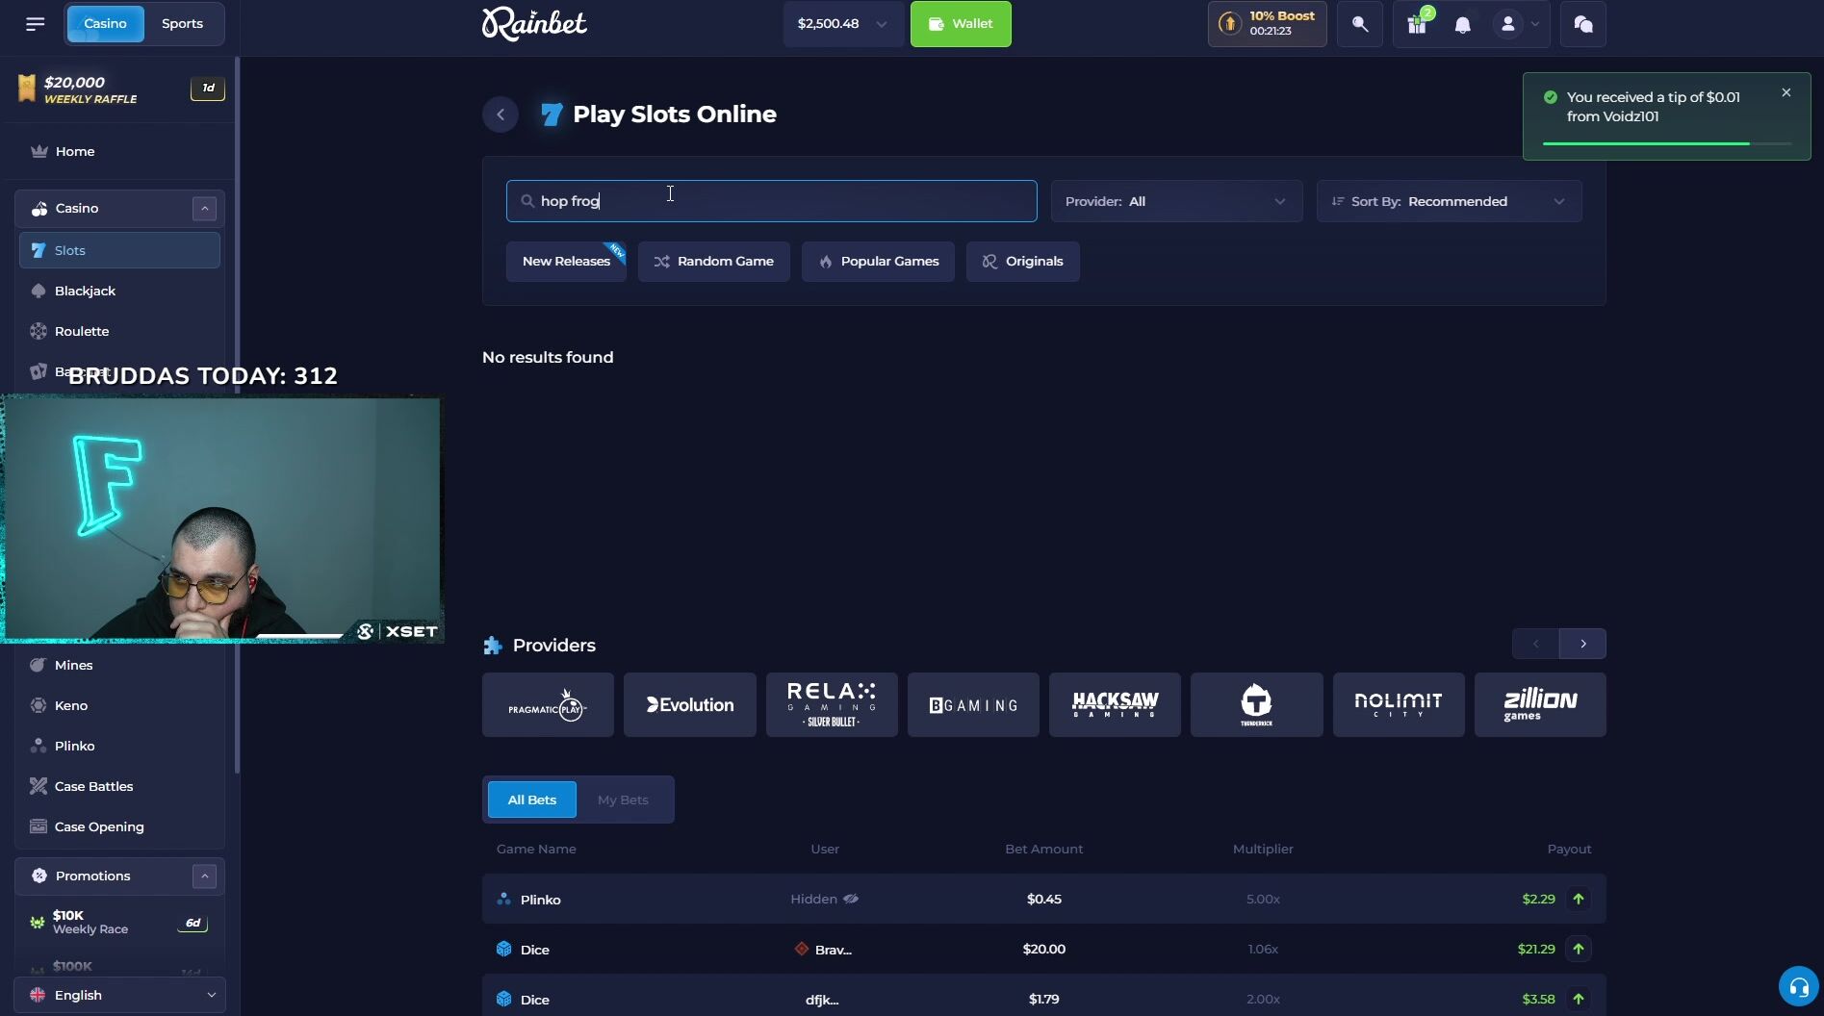Select Hacksaw Gaming provider

point(1115,705)
